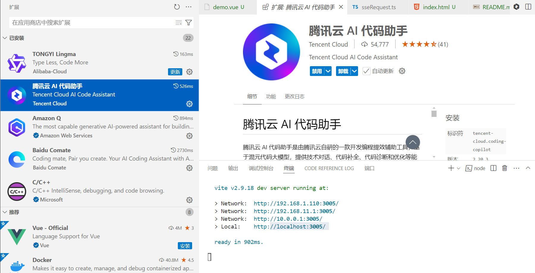The image size is (535, 273).
Task: Open dropdown arrow next to 禁用
Action: pyautogui.click(x=328, y=71)
